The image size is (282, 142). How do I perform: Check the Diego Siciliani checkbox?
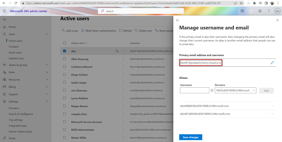tap(64, 75)
